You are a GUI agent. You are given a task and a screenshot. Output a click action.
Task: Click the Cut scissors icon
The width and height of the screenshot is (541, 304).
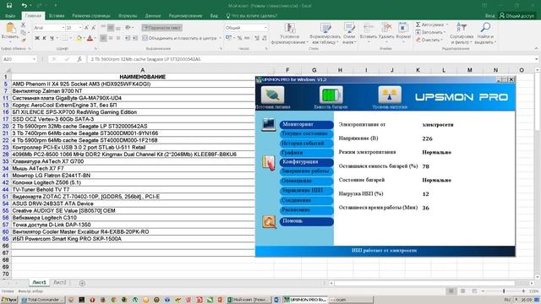coord(23,25)
